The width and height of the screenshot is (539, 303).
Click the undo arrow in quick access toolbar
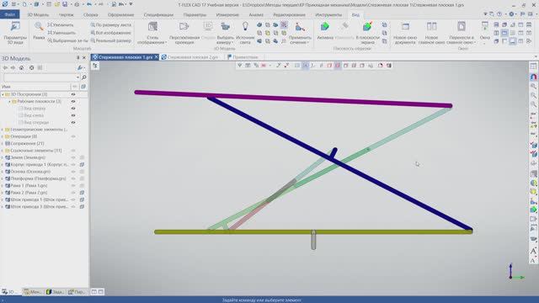coord(89,4)
